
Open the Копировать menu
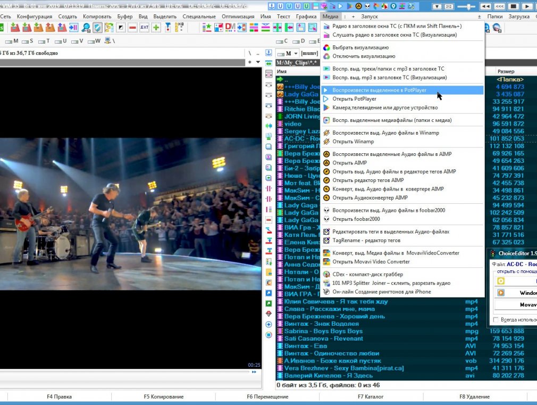(x=97, y=16)
